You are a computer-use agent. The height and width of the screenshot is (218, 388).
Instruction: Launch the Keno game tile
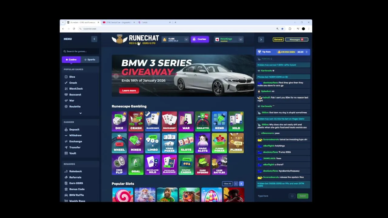pos(219,121)
